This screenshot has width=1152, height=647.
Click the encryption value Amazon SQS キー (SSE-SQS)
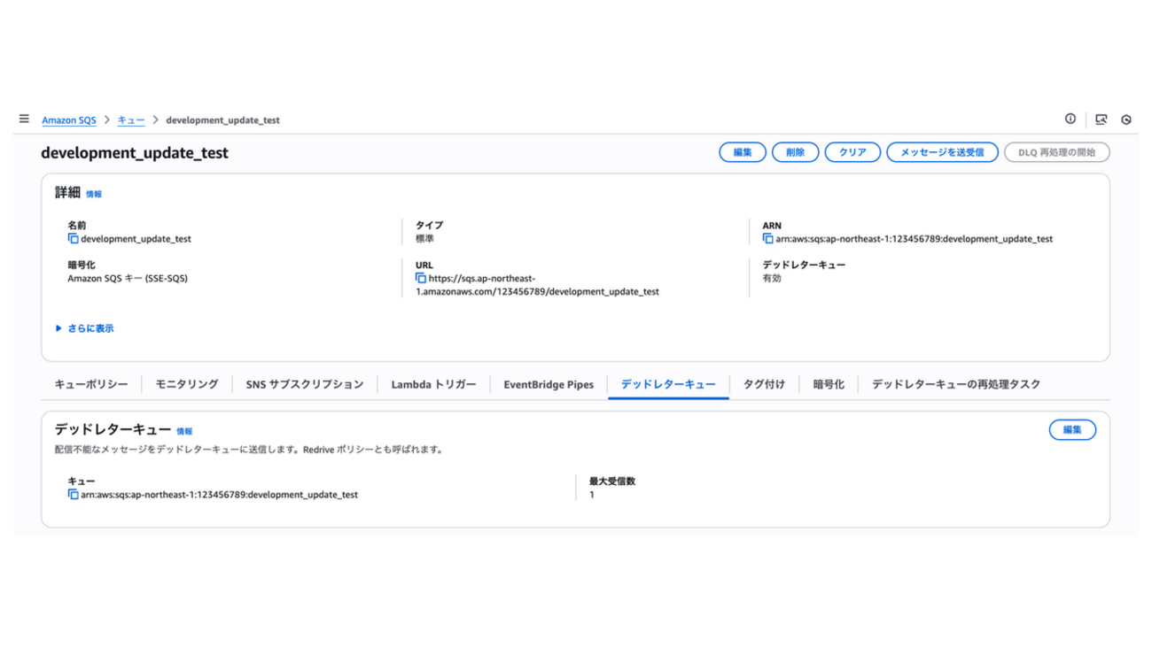(x=128, y=279)
